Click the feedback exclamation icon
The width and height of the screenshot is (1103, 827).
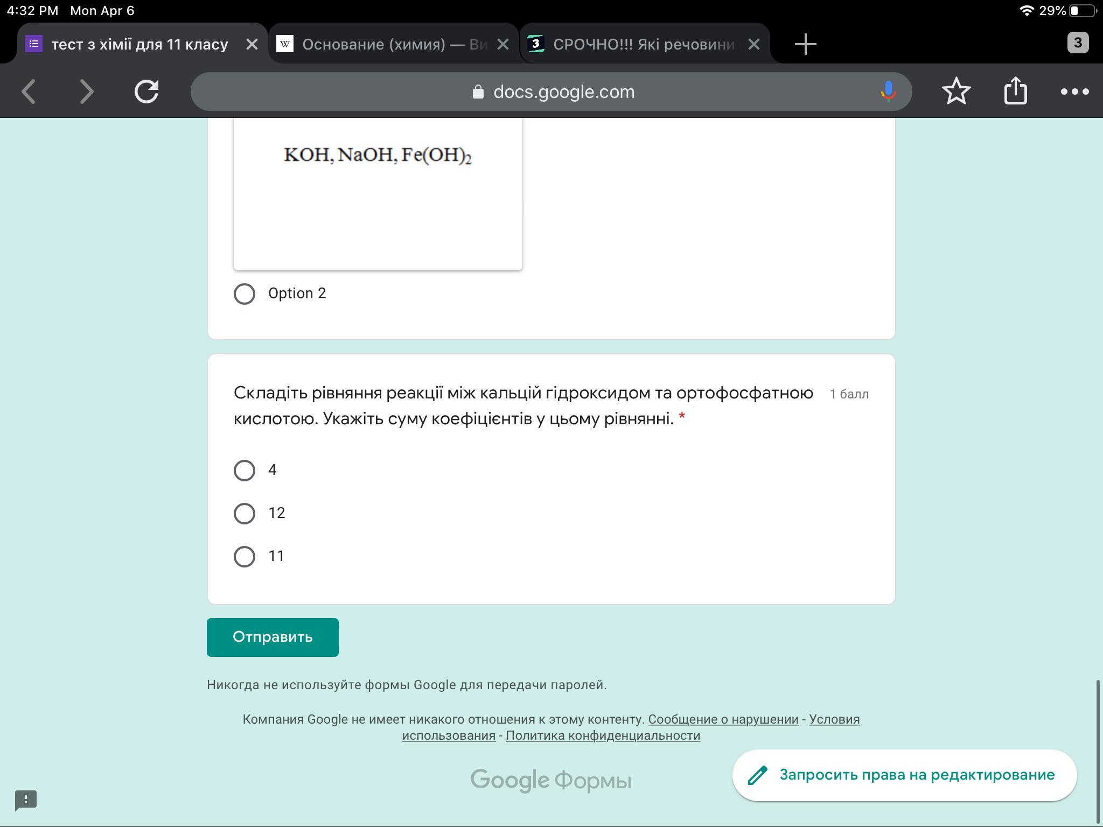(26, 800)
